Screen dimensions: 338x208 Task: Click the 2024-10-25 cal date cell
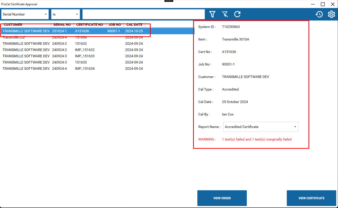click(134, 31)
